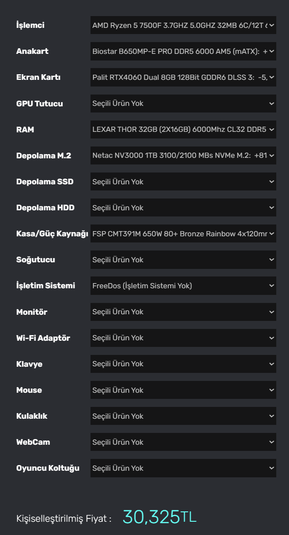Expand the Depolama SSD dropdown
The width and height of the screenshot is (289, 535).
[183, 182]
